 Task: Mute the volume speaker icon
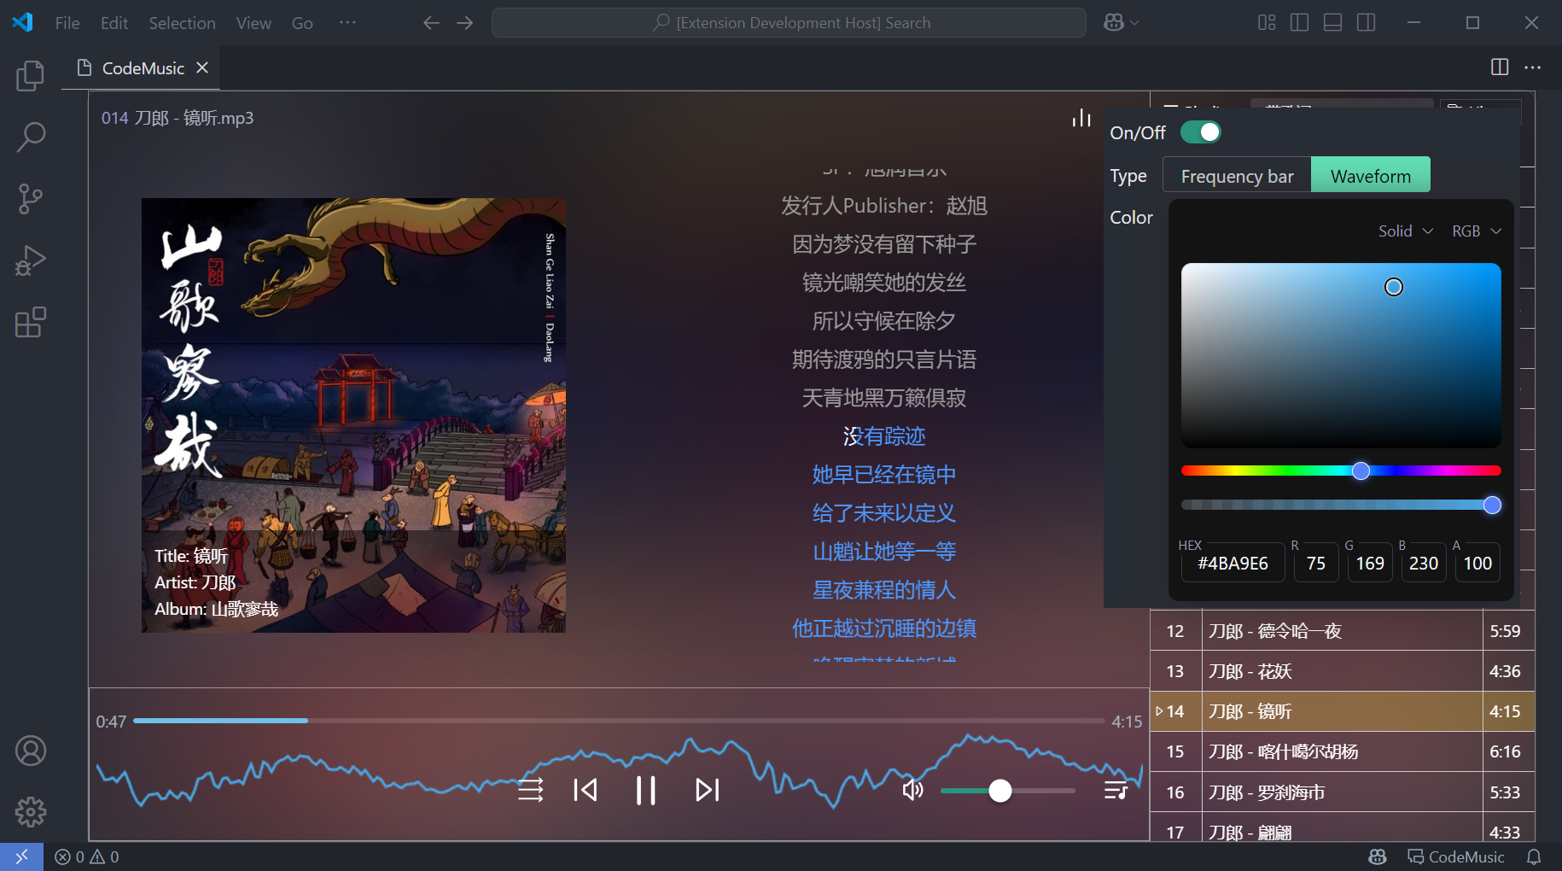point(913,790)
